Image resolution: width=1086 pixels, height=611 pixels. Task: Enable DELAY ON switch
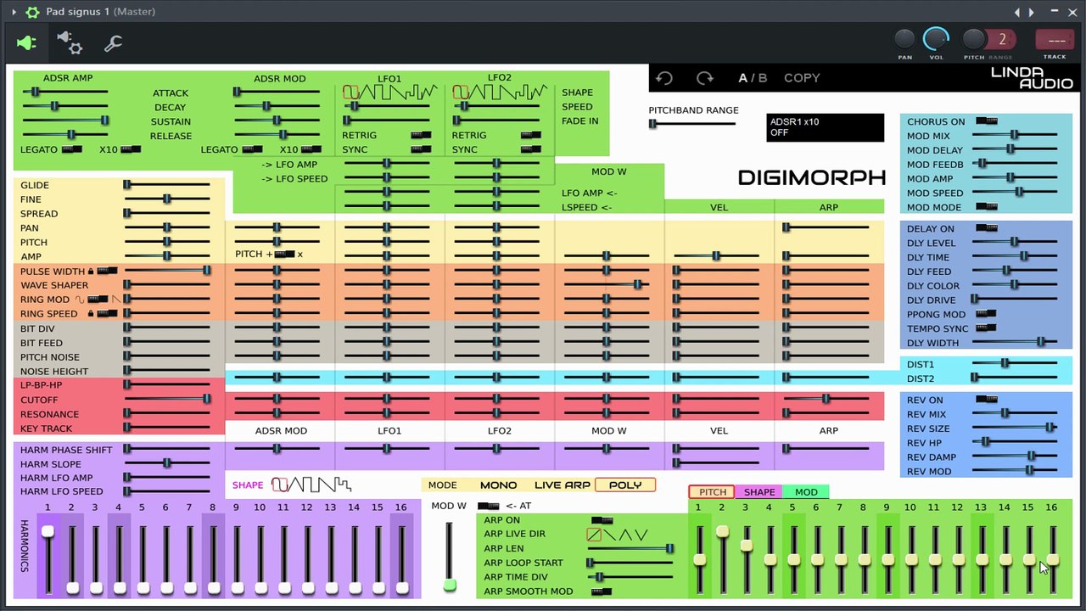tap(986, 228)
